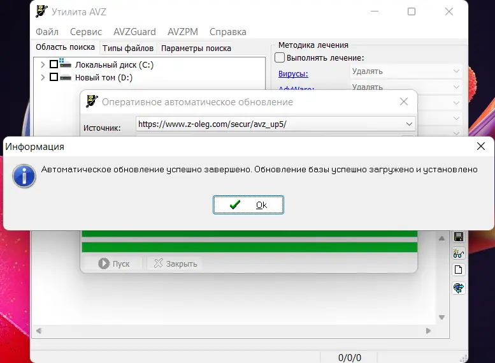This screenshot has width=495, height=363.
Task: Open the Вирусы action dropdown
Action: 406,71
